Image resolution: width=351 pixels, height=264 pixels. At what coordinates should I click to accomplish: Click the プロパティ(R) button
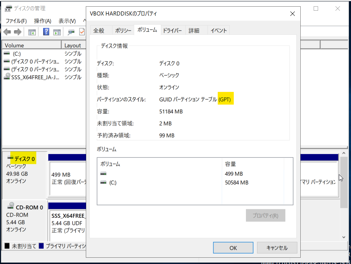tap(265, 215)
